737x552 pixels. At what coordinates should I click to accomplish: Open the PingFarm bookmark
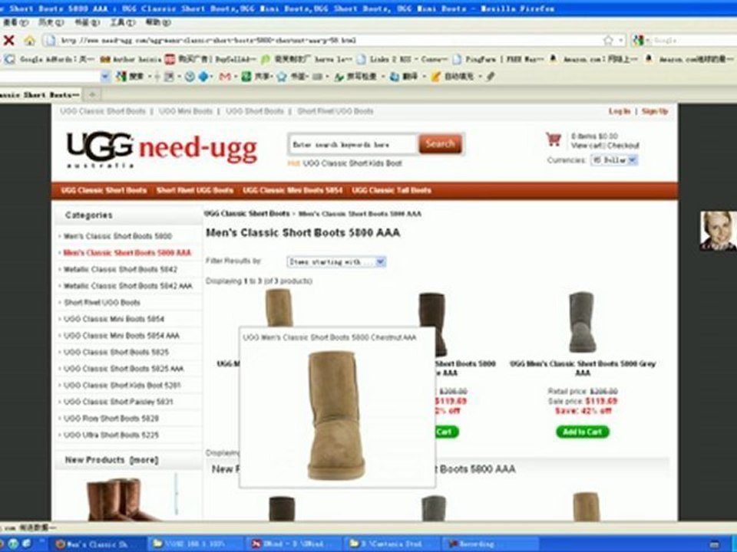pyautogui.click(x=497, y=59)
